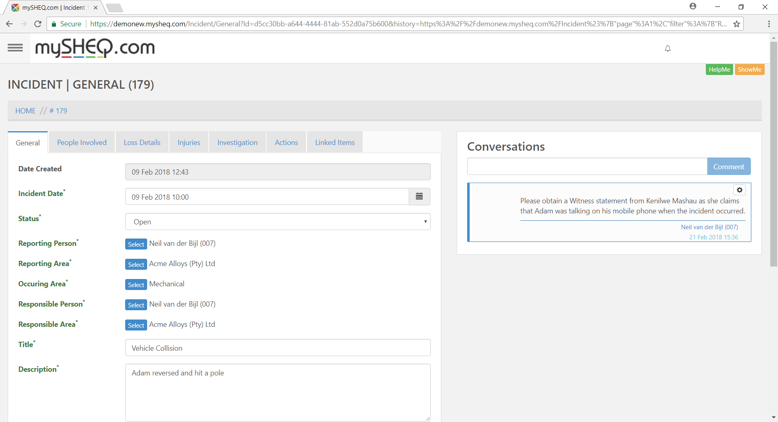Click Select next to Occuring Area
The height and width of the screenshot is (422, 778).
coord(136,285)
